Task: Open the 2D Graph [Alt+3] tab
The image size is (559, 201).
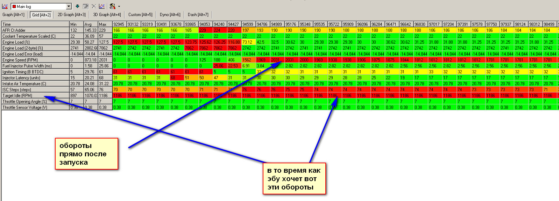Action: [x=71, y=15]
